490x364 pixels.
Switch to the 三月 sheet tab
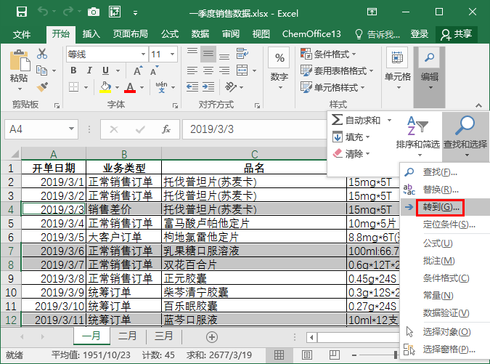pos(164,336)
